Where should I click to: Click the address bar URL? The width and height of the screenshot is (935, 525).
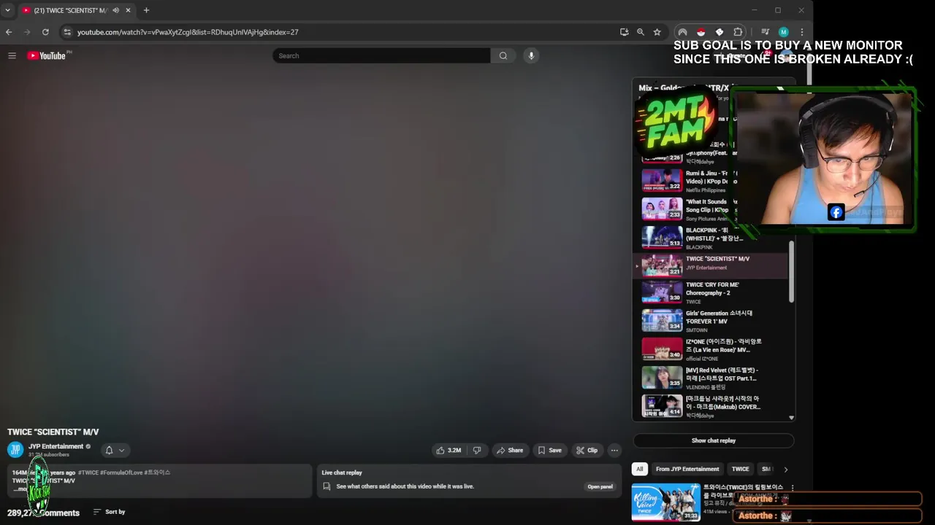[x=188, y=32]
